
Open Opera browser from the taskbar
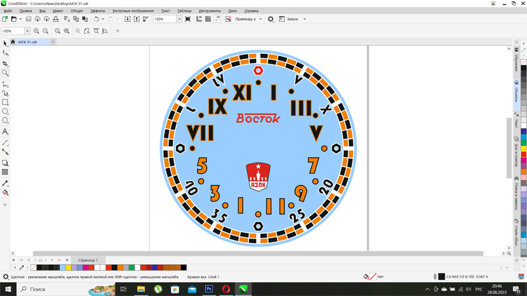tap(226, 289)
